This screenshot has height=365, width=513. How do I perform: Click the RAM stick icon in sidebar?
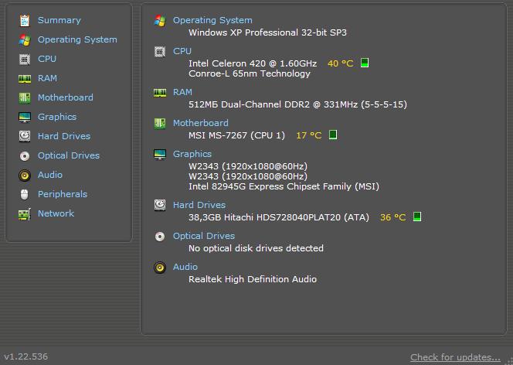pyautogui.click(x=25, y=79)
